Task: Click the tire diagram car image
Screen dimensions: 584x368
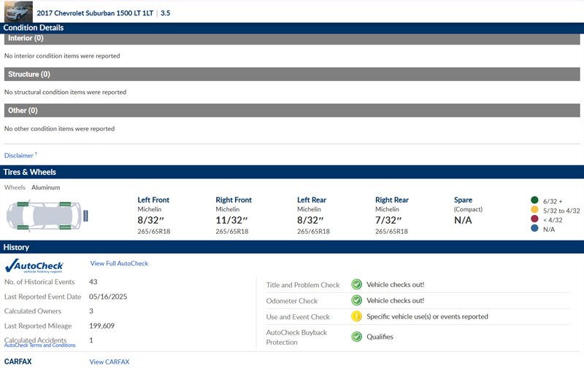Action: [42, 216]
